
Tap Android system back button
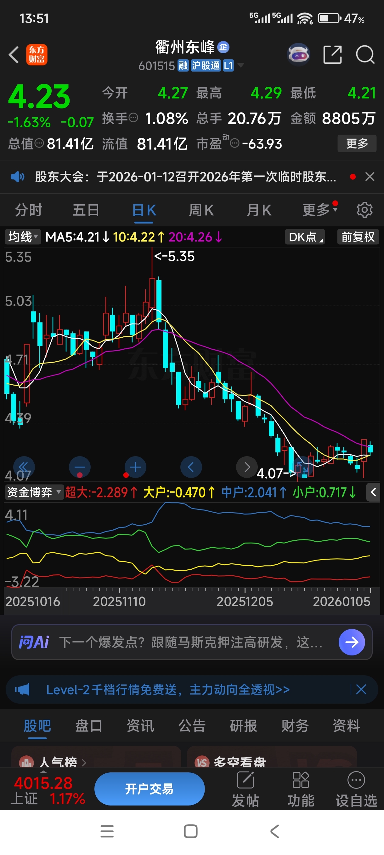(x=275, y=831)
